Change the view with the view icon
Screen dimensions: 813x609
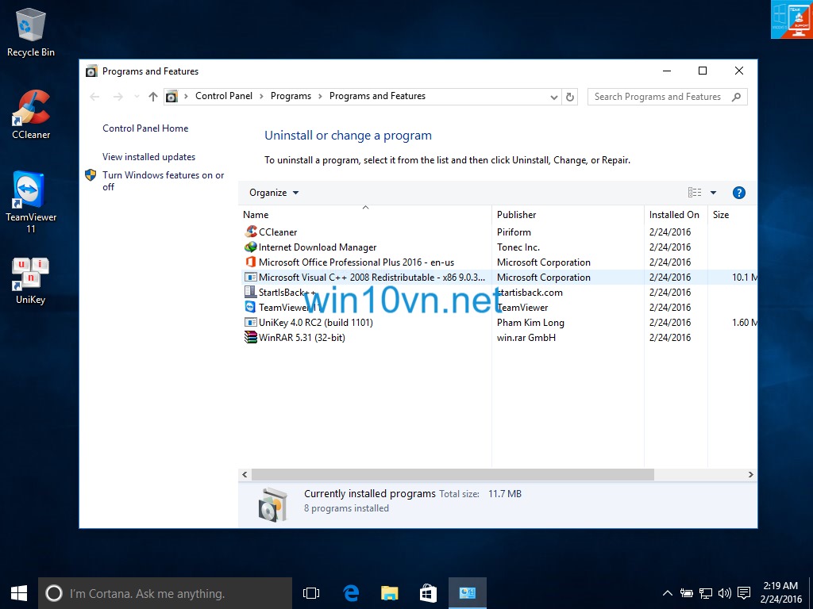click(x=695, y=193)
